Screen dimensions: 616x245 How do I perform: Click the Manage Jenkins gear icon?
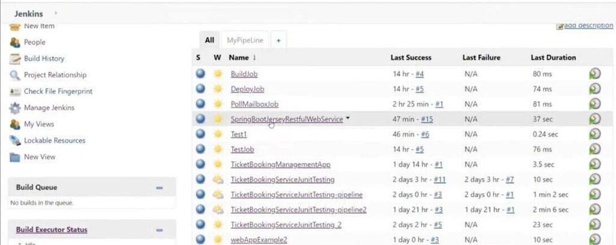pos(15,108)
